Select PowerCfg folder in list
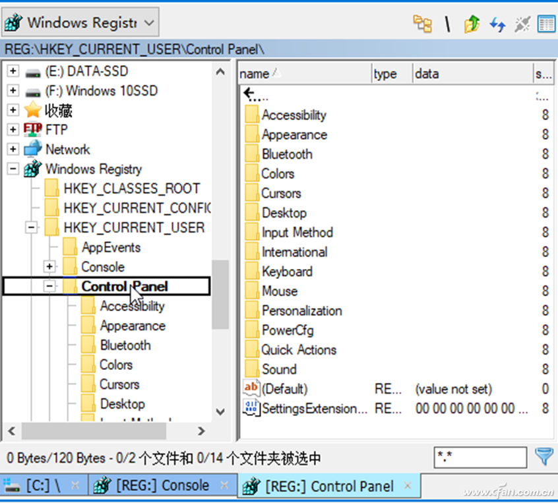The image size is (558, 503). [288, 330]
